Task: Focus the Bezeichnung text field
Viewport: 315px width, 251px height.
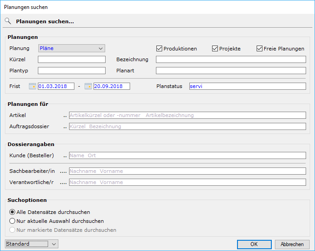Action: click(x=231, y=59)
